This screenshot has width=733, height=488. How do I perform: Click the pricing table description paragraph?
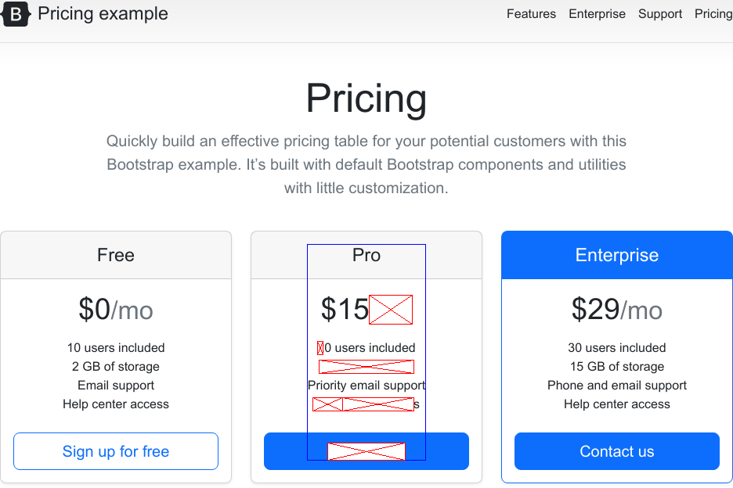(366, 165)
